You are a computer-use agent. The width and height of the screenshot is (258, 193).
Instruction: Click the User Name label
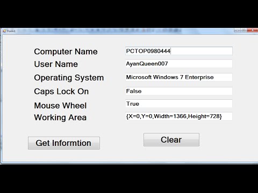click(x=56, y=64)
